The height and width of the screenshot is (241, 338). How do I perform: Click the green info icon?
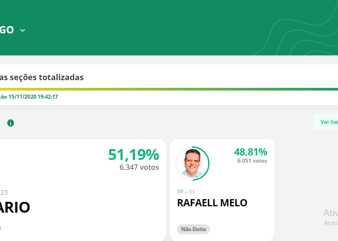[10, 123]
